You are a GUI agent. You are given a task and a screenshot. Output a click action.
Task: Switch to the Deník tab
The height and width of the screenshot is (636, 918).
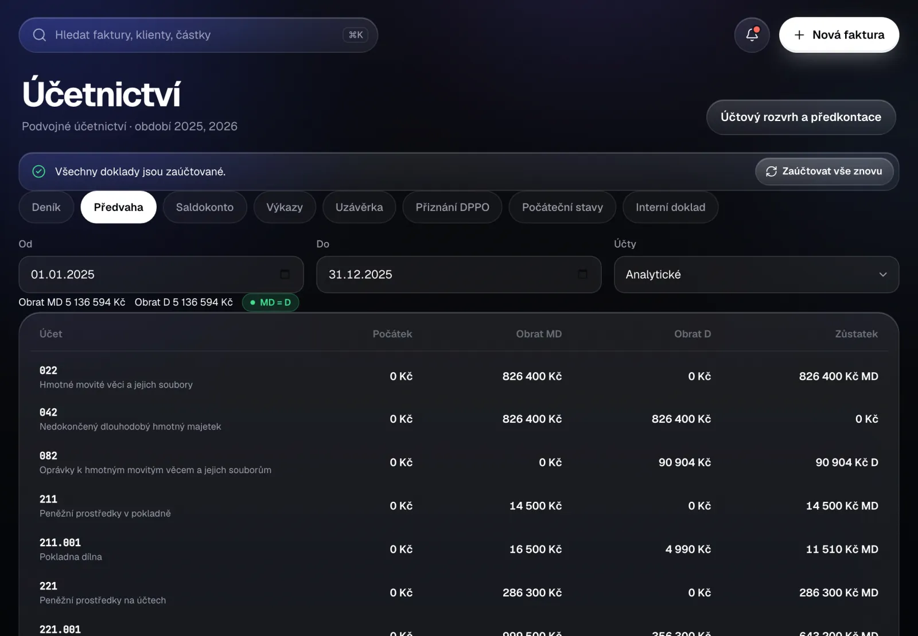pyautogui.click(x=46, y=207)
